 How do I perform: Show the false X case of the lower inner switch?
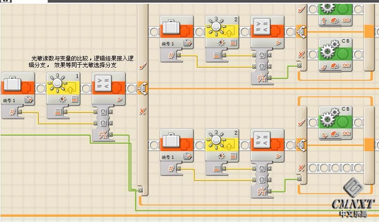301,168
